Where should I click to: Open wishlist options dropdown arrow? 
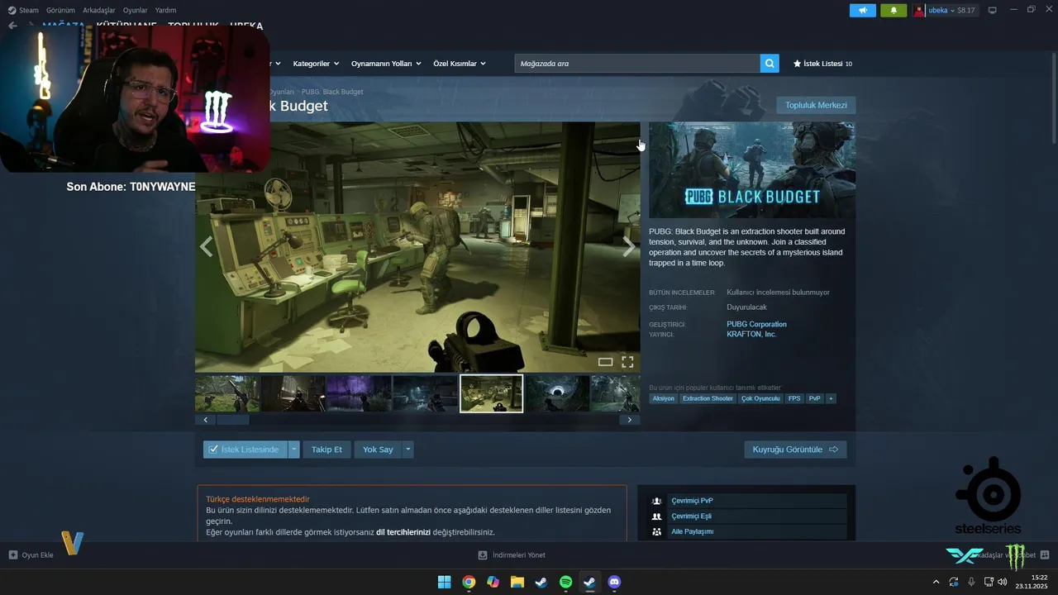pyautogui.click(x=293, y=450)
